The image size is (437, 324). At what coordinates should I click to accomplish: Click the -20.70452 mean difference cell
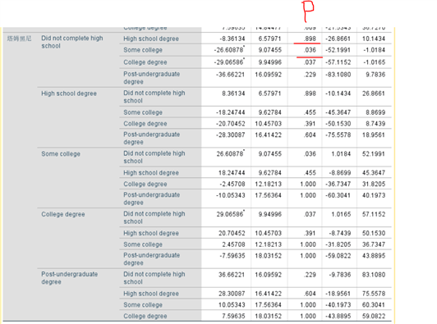[230, 124]
